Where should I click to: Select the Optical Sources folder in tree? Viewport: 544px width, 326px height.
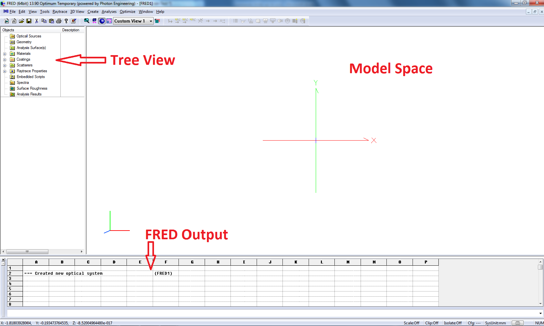click(29, 36)
